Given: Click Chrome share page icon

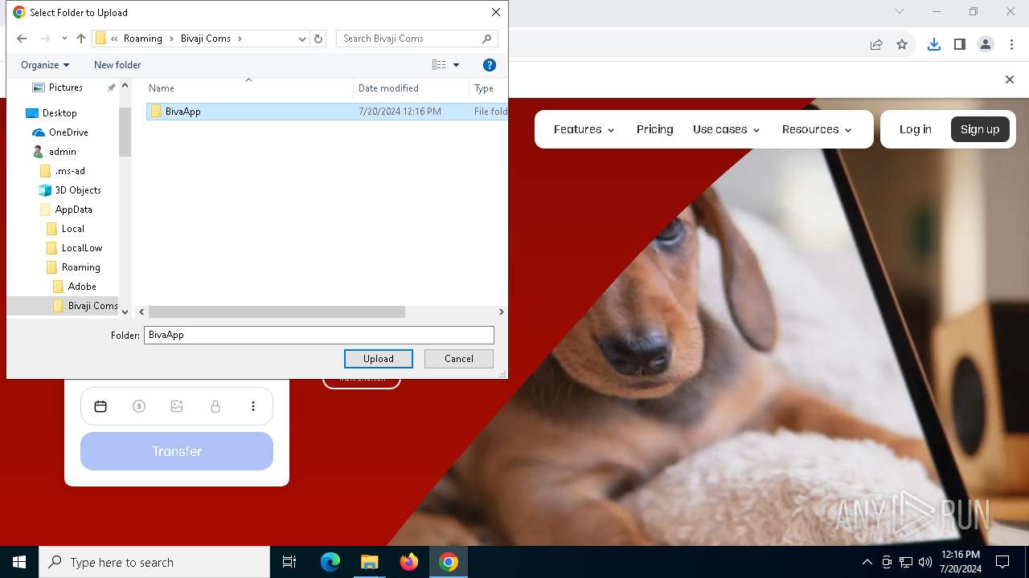Looking at the screenshot, I should pyautogui.click(x=876, y=45).
